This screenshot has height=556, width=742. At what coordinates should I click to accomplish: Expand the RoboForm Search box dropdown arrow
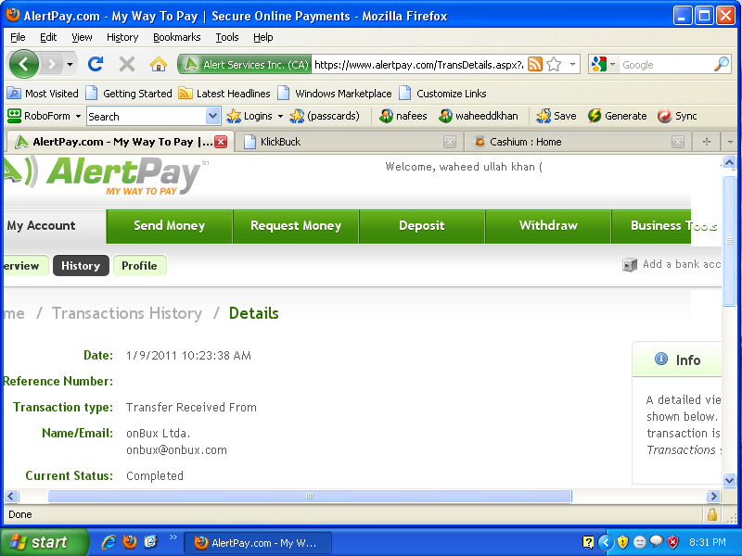click(x=213, y=117)
